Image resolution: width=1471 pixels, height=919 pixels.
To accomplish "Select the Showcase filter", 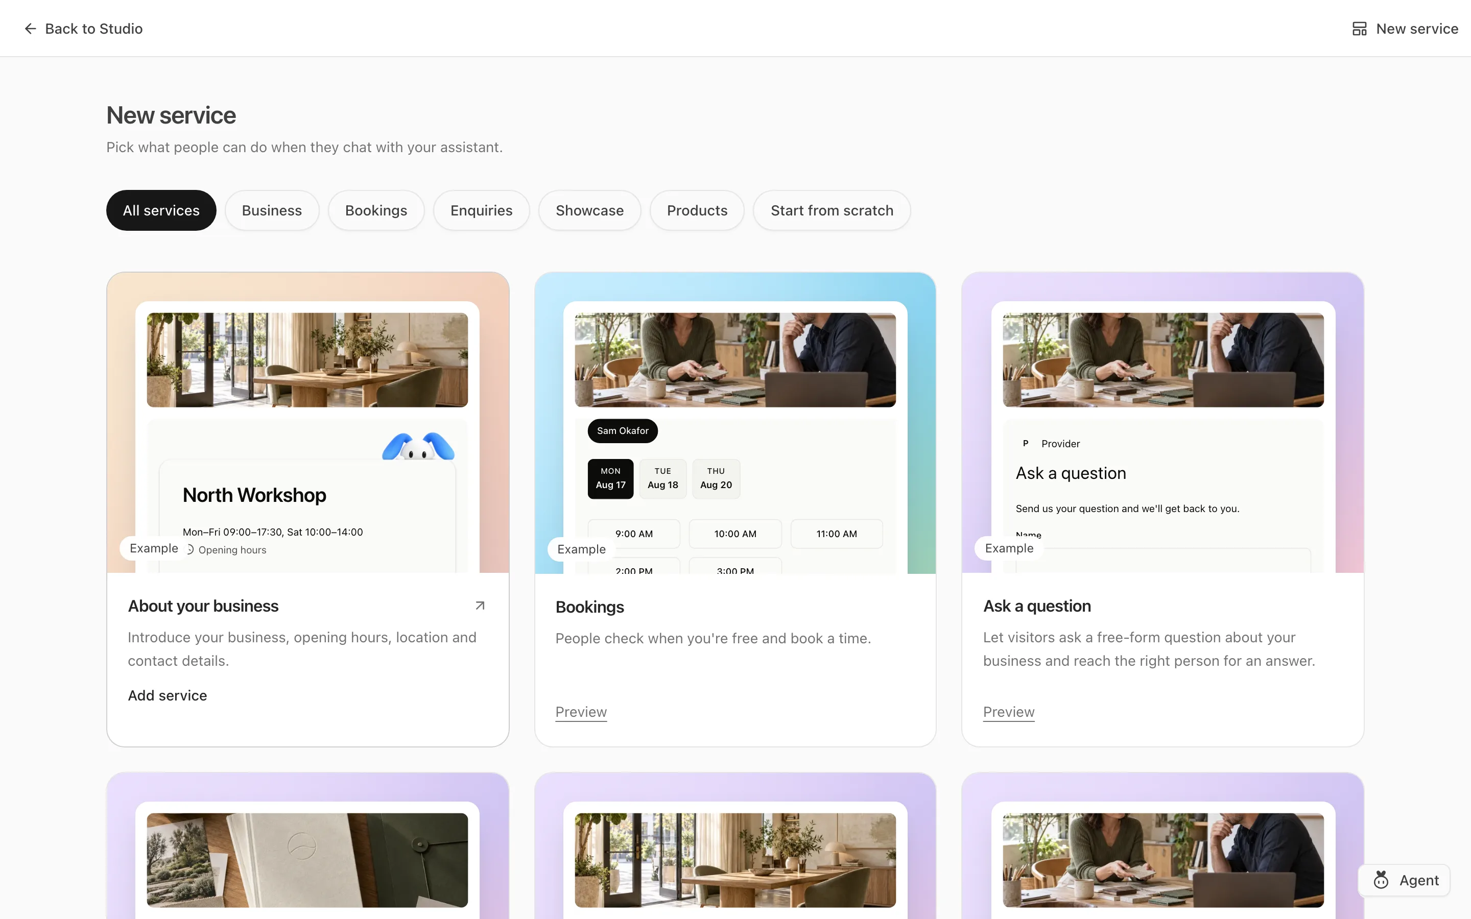I will tap(589, 210).
